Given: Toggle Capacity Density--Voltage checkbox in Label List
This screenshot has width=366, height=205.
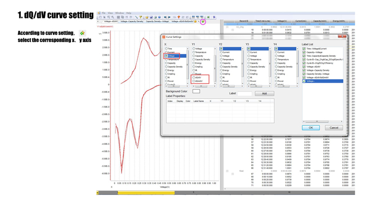Looking at the screenshot, I should (304, 74).
